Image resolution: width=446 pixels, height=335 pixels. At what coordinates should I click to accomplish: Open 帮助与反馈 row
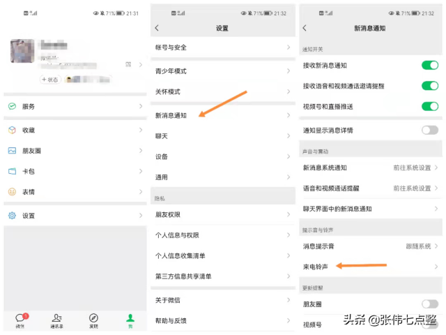coord(223,321)
